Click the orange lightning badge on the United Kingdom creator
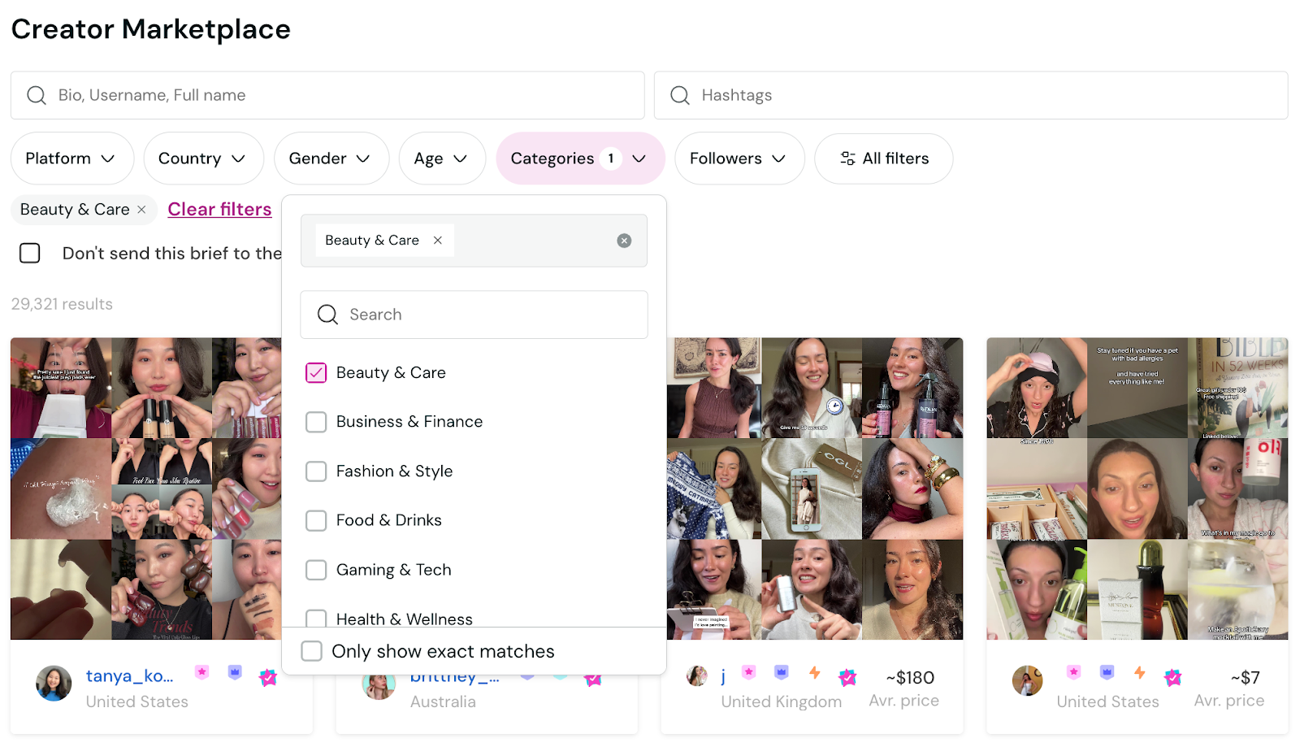The width and height of the screenshot is (1300, 747). [x=814, y=672]
